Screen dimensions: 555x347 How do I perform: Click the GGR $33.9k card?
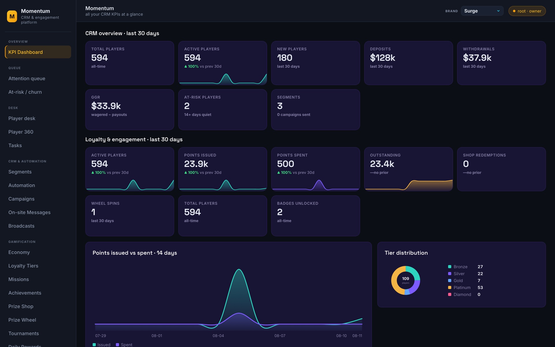click(129, 110)
